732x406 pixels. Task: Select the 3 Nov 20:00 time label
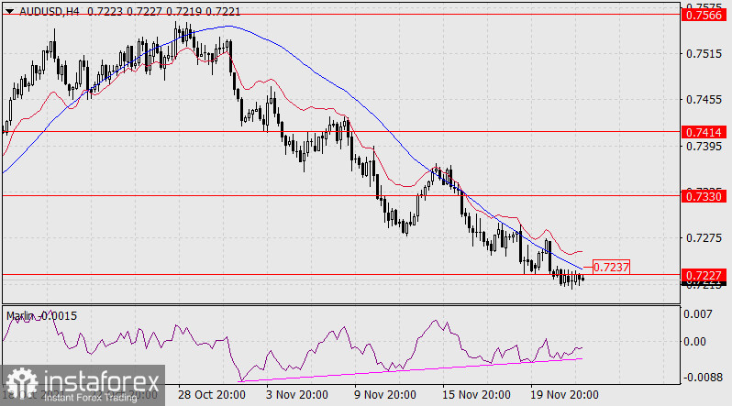coord(298,395)
